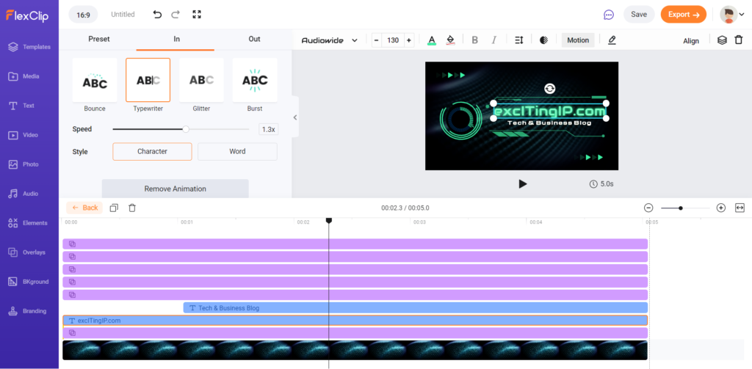Open the Align options
This screenshot has width=752, height=369.
click(691, 41)
